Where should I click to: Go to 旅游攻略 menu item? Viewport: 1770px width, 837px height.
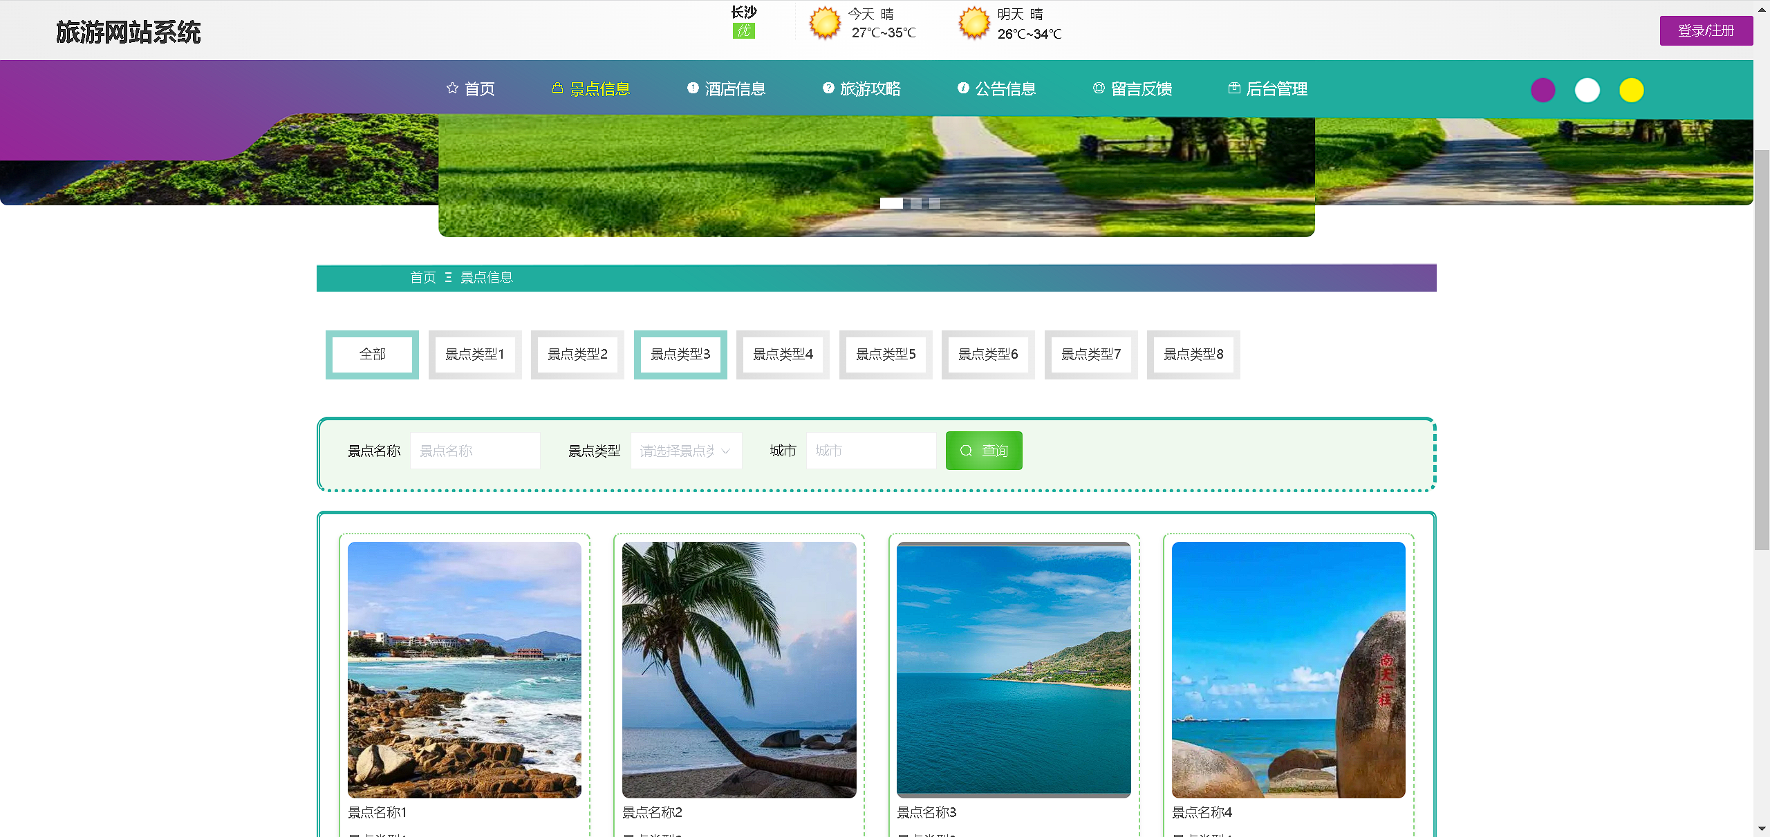click(870, 89)
